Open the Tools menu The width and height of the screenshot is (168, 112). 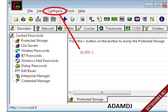point(70,11)
